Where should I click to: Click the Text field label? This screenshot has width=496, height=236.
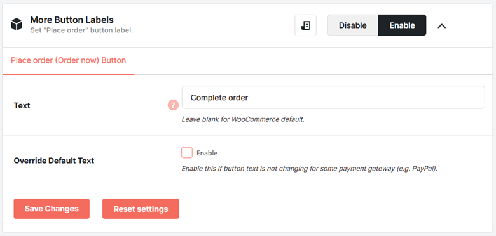(x=22, y=106)
